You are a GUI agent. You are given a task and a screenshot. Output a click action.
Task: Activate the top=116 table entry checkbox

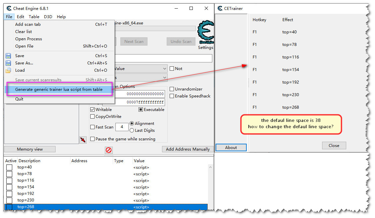[x=9, y=181]
